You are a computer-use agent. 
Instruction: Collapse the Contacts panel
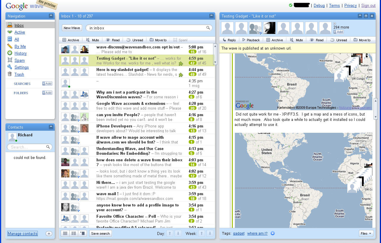click(x=51, y=127)
